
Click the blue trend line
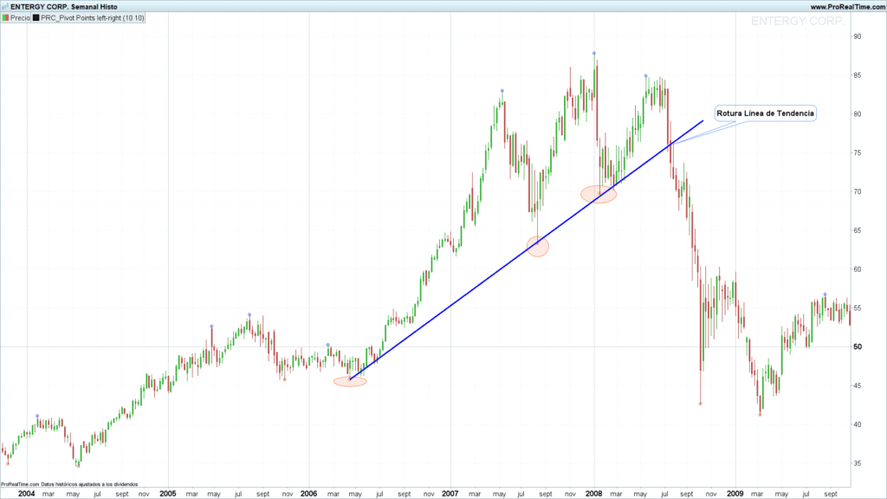click(x=526, y=249)
